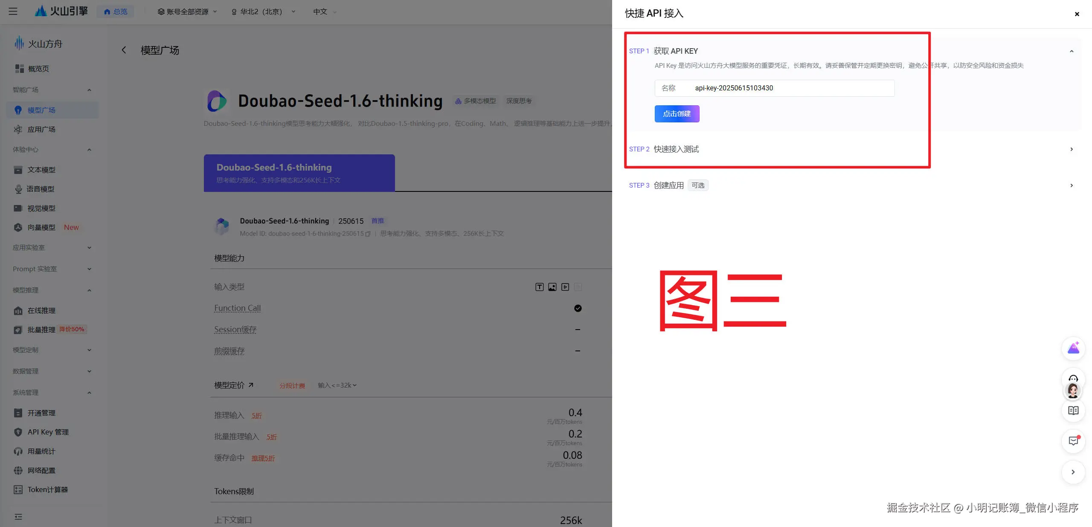The height and width of the screenshot is (527, 1092).
Task: Collapse sidebar with bottom-left toggle icon
Action: [18, 517]
